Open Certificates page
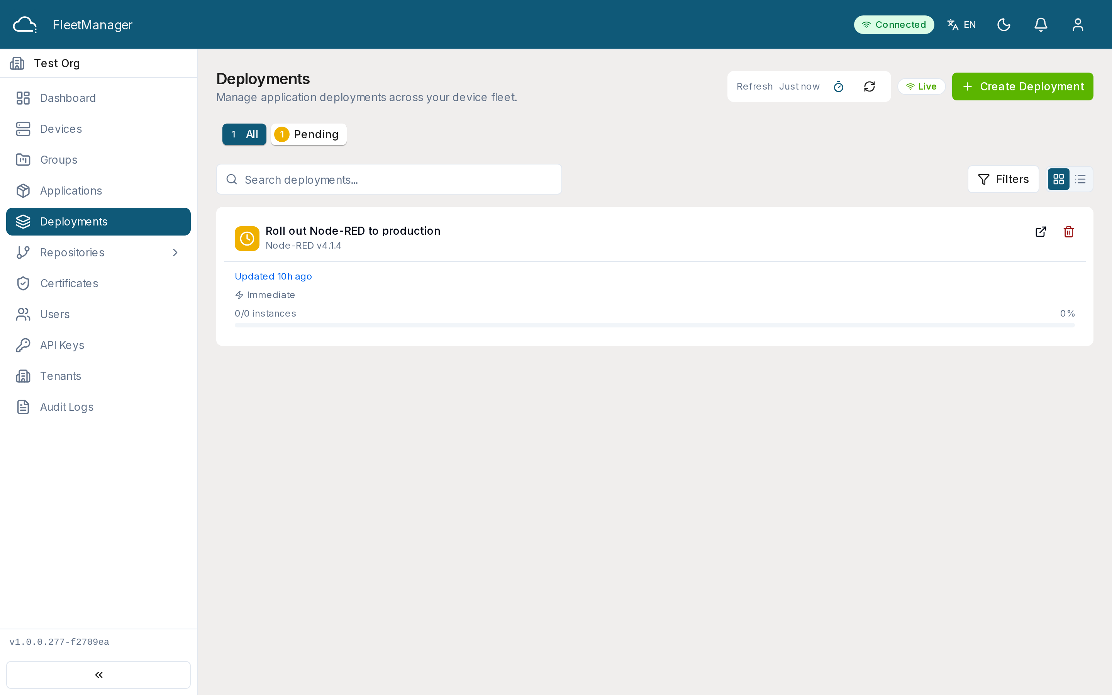This screenshot has width=1112, height=695. [x=98, y=283]
